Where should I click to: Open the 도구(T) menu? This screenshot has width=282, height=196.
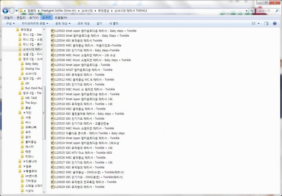(47, 18)
